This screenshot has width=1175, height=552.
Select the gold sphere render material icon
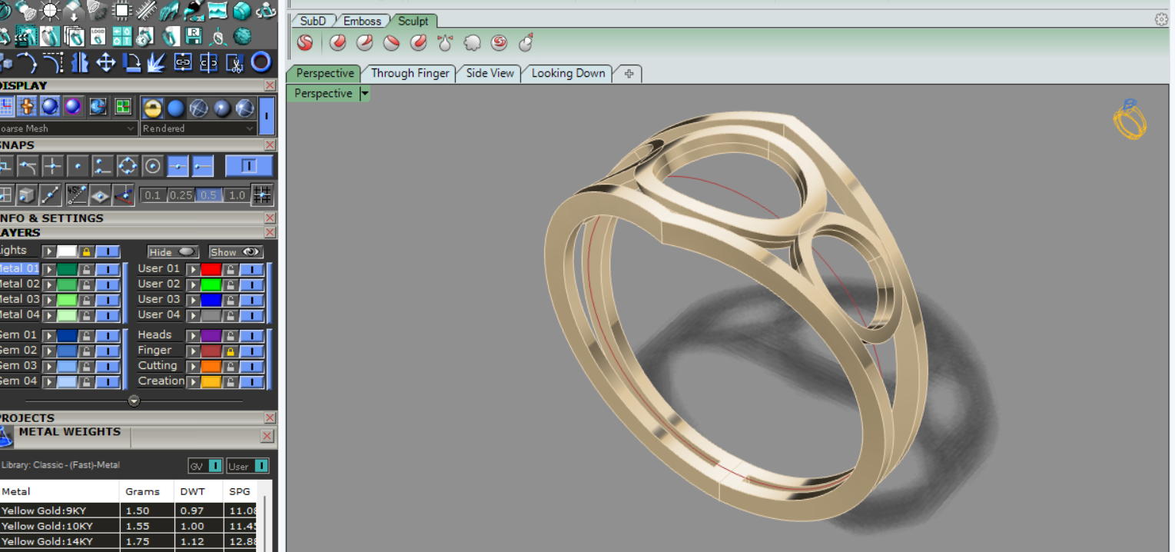pyautogui.click(x=152, y=108)
